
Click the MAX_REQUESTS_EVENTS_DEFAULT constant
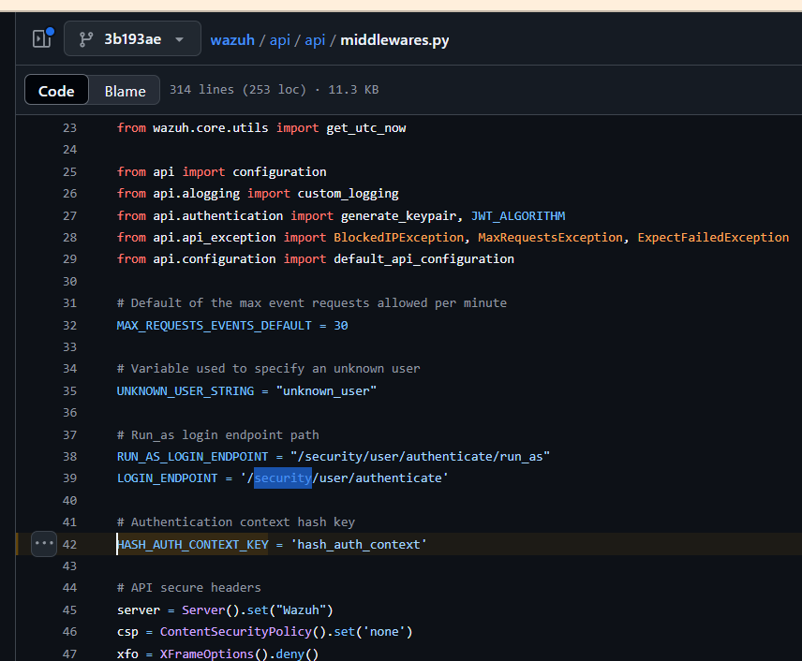[215, 325]
